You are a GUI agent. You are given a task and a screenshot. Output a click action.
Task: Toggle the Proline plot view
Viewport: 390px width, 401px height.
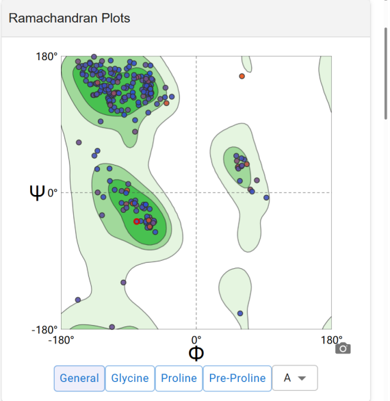click(x=179, y=378)
